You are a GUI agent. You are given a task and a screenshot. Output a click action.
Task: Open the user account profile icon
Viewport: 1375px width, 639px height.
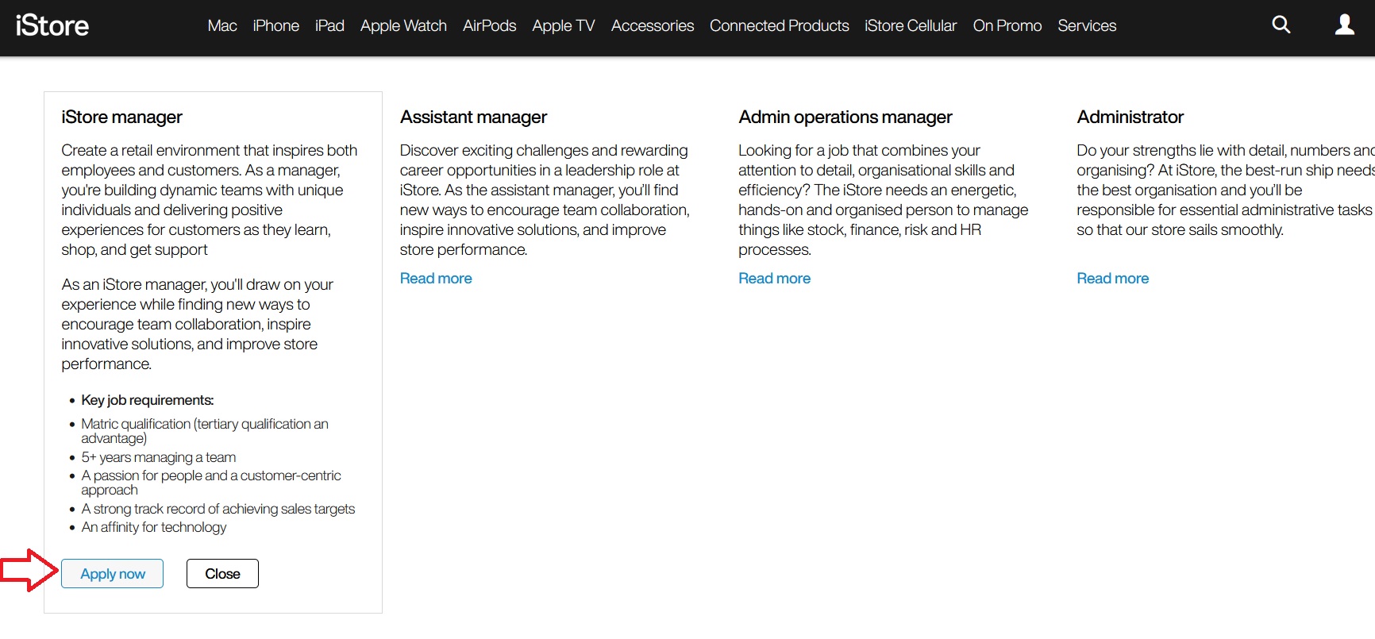(1344, 25)
